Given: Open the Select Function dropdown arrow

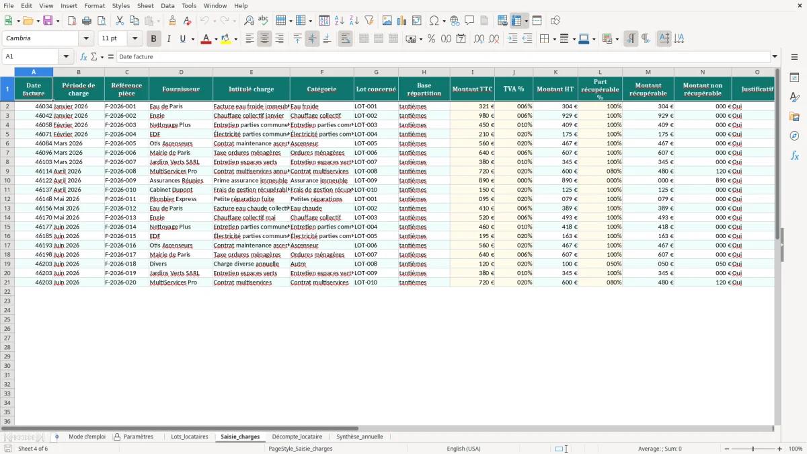Looking at the screenshot, I should [102, 56].
